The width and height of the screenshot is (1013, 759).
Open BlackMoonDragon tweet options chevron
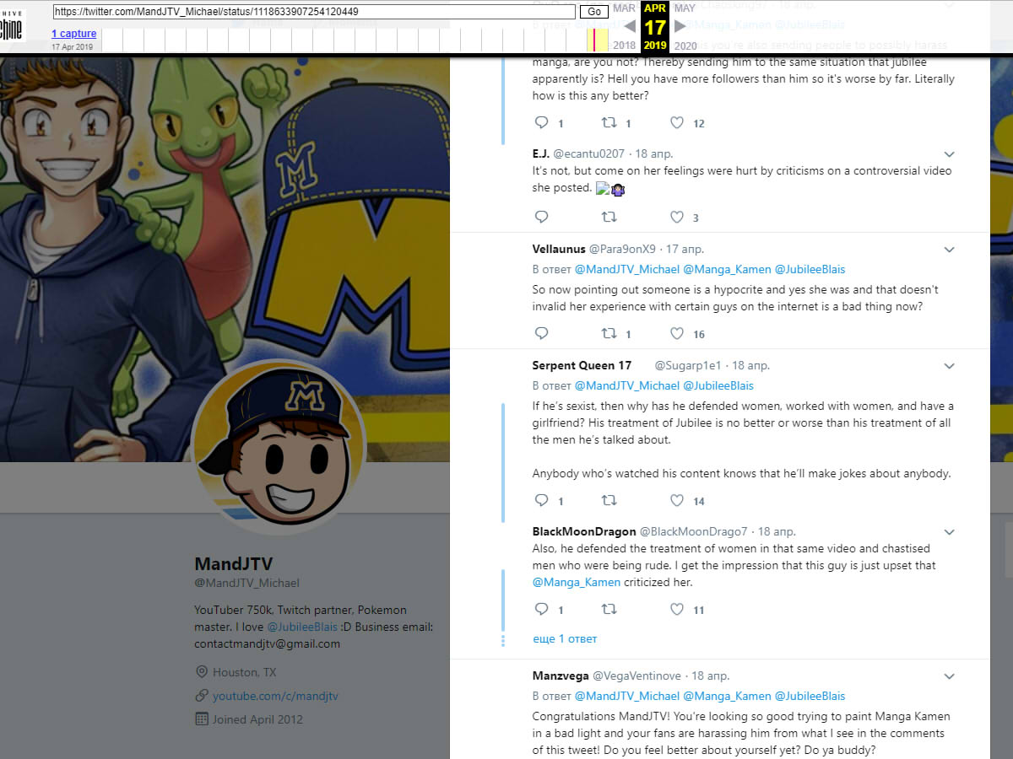(949, 532)
